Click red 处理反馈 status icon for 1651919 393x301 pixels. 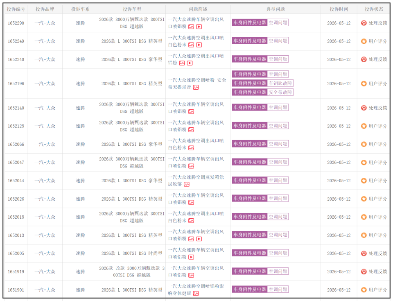pyautogui.click(x=364, y=272)
